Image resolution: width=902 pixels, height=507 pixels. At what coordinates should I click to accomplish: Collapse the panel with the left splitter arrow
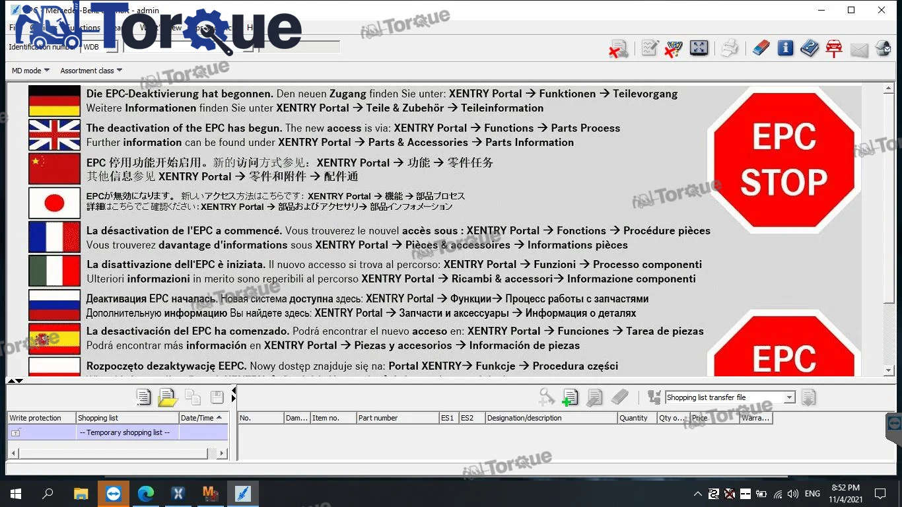click(x=233, y=392)
